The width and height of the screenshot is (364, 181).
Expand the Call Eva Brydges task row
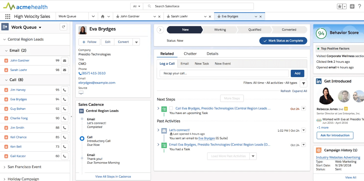[159, 108]
